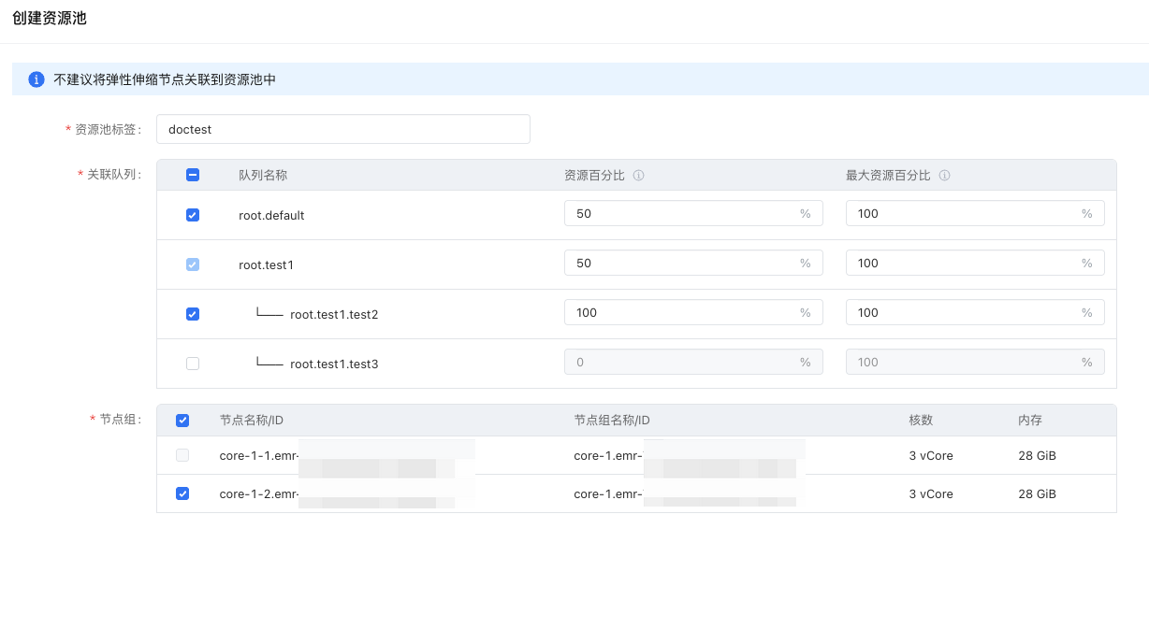Click the 内存 column header
The width and height of the screenshot is (1149, 643).
point(1030,421)
